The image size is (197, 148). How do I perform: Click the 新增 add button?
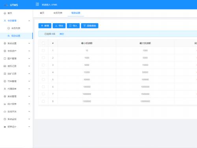(x=45, y=26)
